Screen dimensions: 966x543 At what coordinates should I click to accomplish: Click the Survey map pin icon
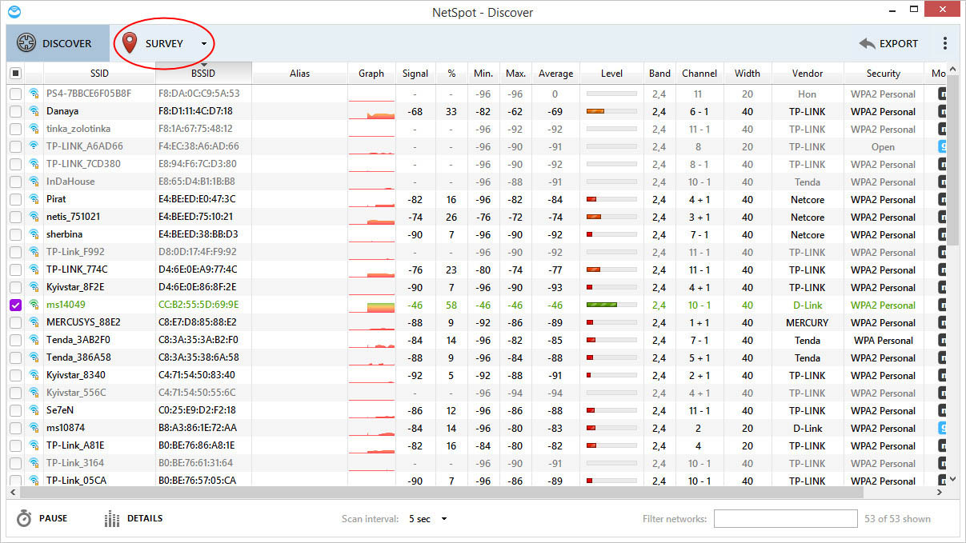(x=130, y=43)
